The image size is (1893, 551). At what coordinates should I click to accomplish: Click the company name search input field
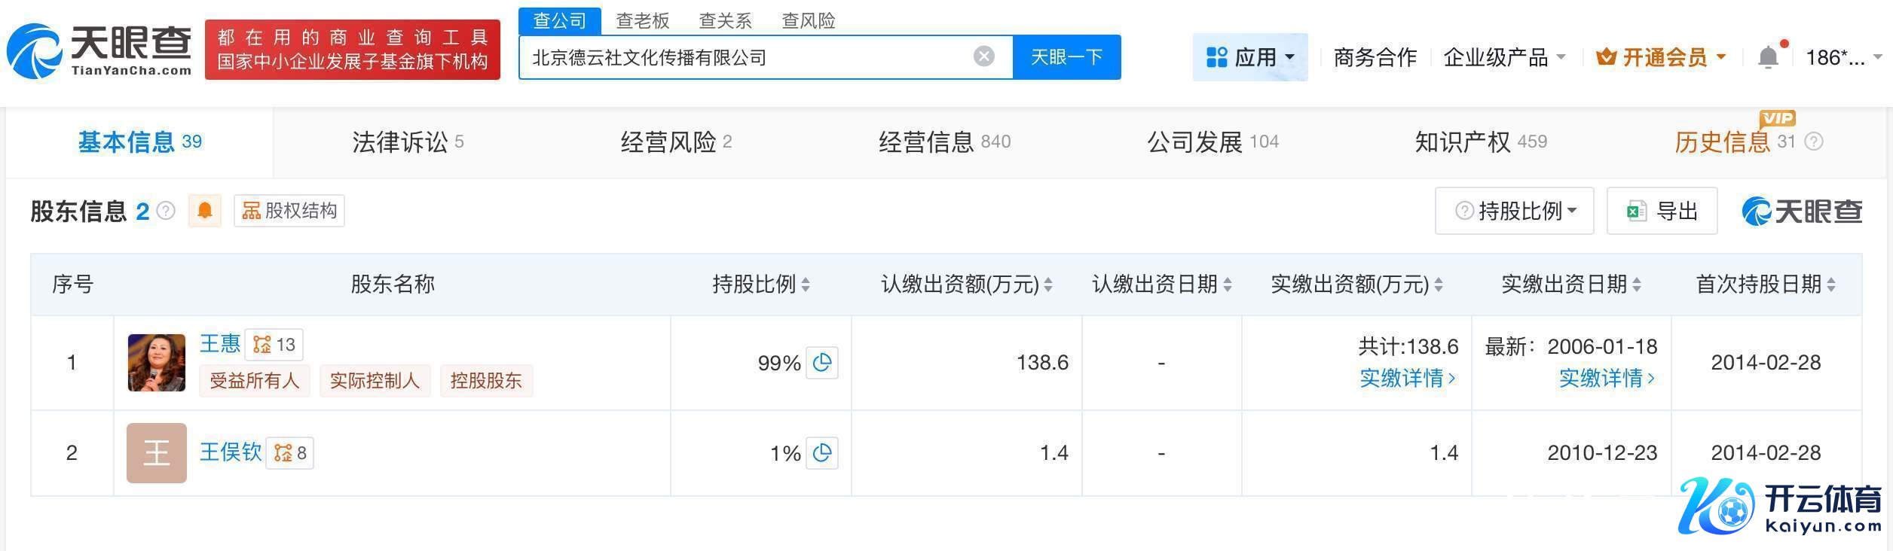point(746,57)
